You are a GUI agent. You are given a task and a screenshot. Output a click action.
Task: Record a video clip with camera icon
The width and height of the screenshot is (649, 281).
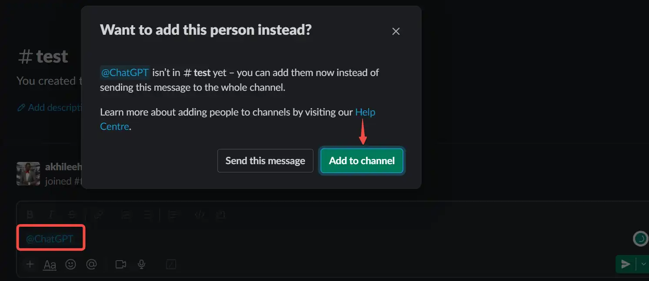[x=121, y=264]
